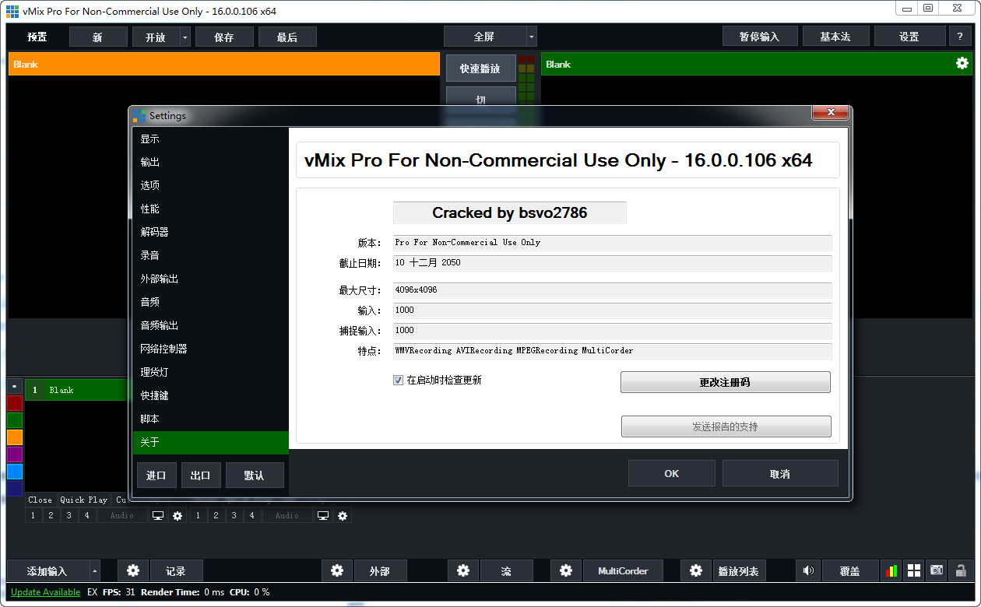
Task: Go to the 网络控制器 settings tab
Action: click(x=211, y=349)
